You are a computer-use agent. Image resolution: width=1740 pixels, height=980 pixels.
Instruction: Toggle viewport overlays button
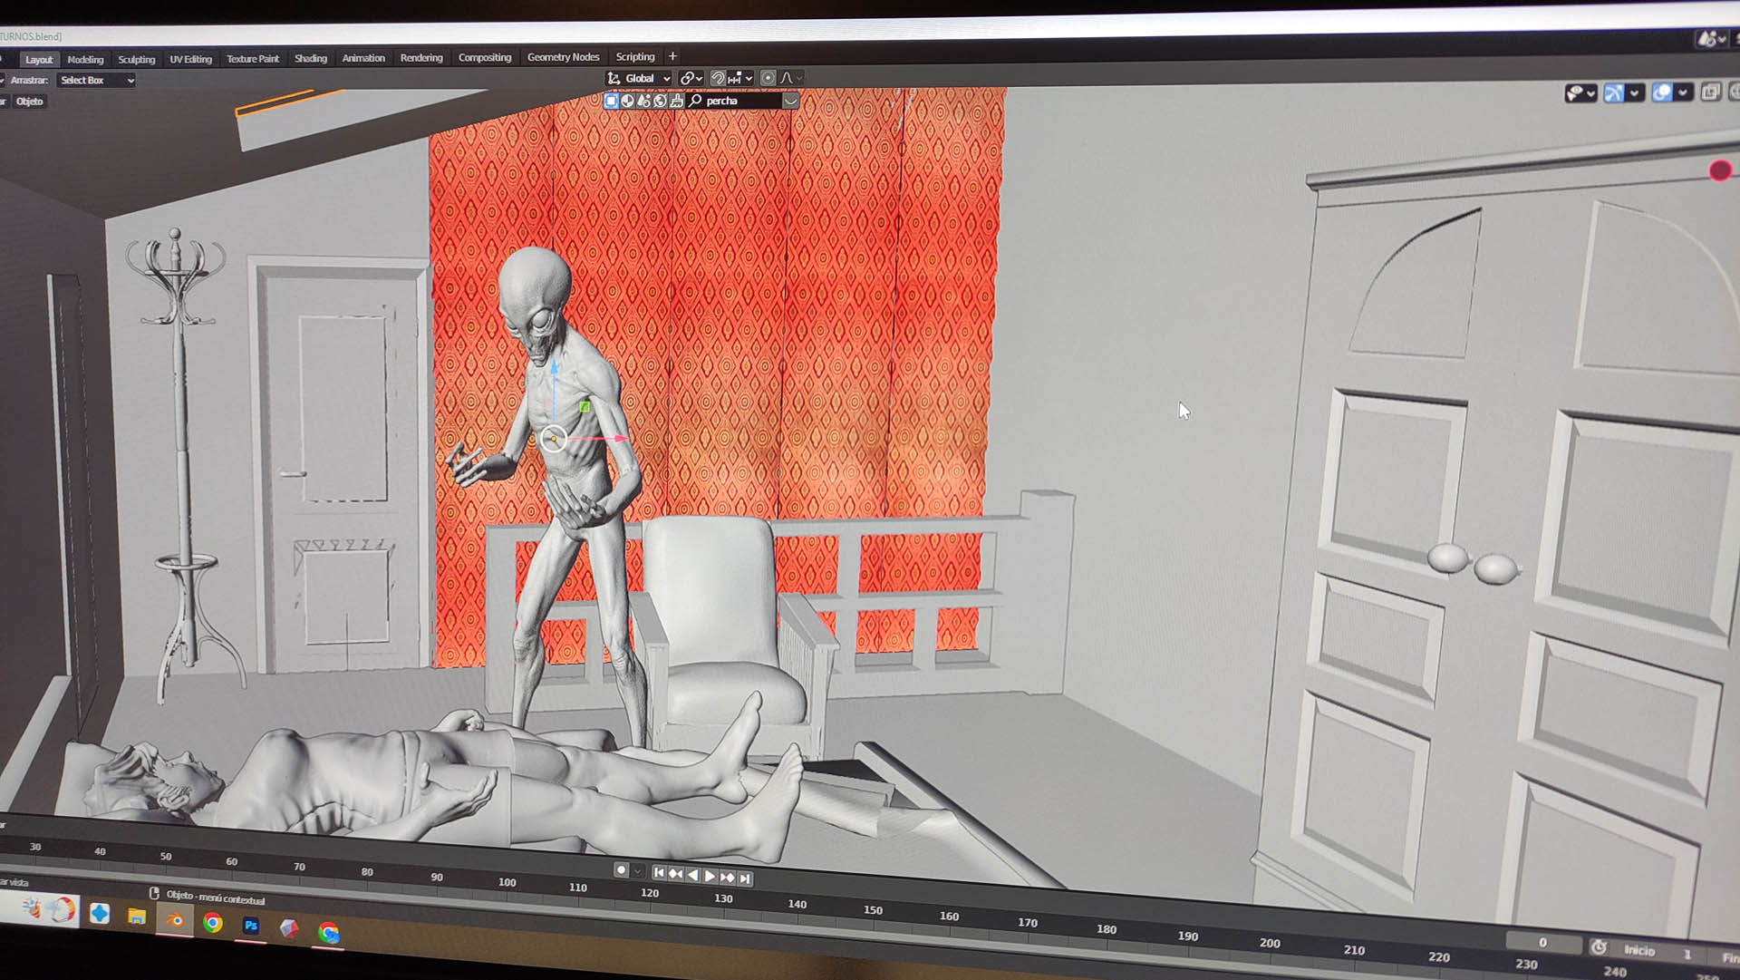pyautogui.click(x=1662, y=92)
